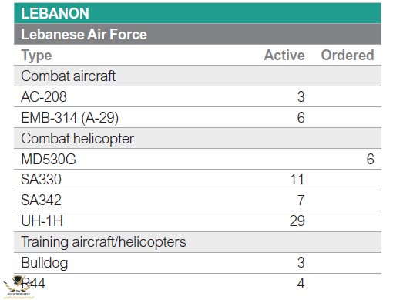393x300 pixels.
Task: Select Training aircraft/helicopters section row
Action: (x=197, y=242)
